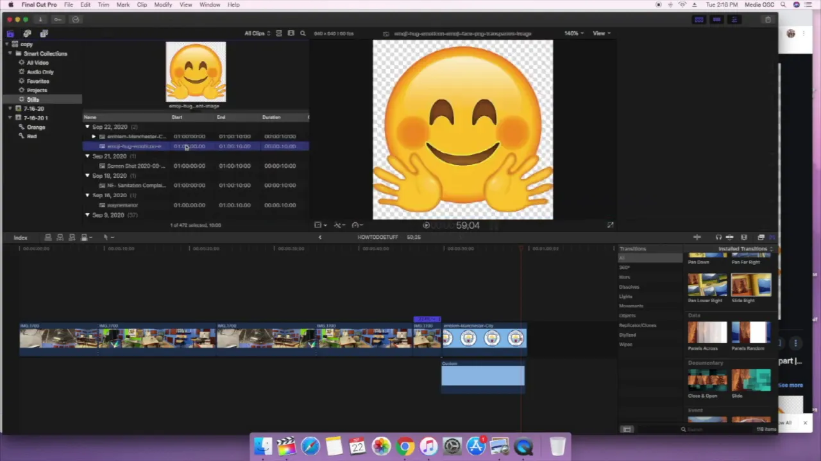This screenshot has width=821, height=461.
Task: Open the timeline Index panel
Action: [21, 238]
